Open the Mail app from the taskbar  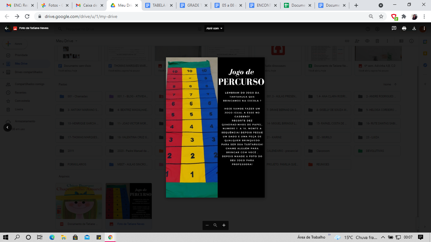pyautogui.click(x=87, y=237)
